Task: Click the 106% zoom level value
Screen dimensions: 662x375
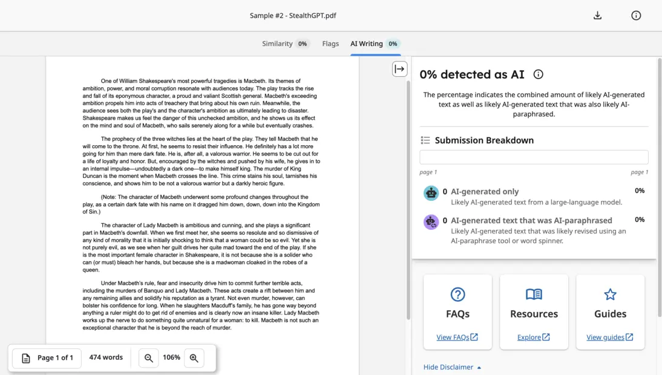Action: pos(171,357)
